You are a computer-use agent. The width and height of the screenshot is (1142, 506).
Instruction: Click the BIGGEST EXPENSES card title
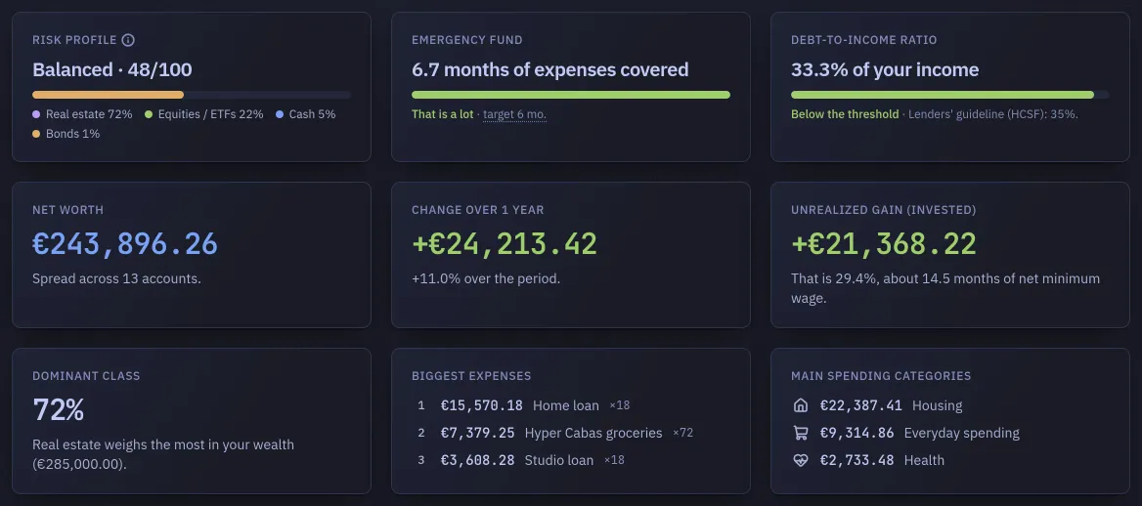pos(471,376)
